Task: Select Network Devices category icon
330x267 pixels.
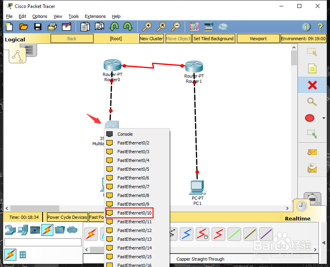Action: [10, 230]
